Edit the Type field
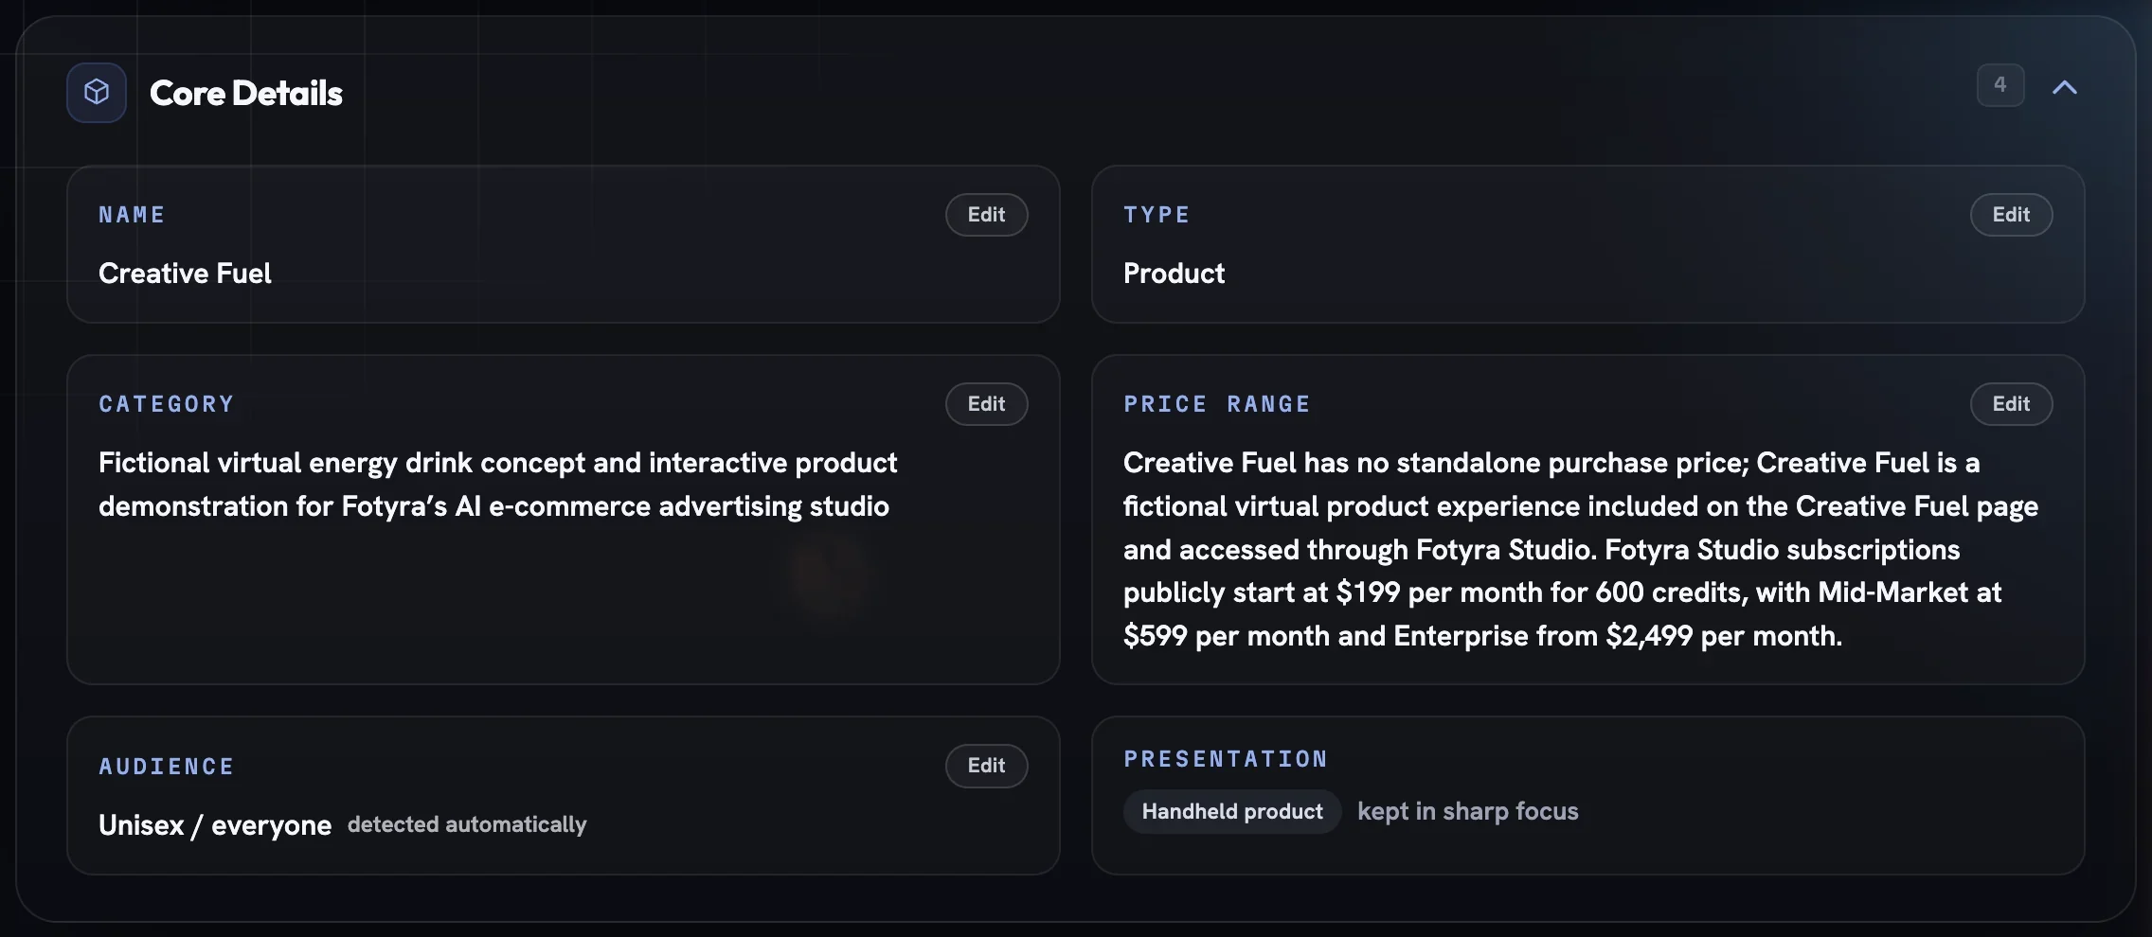This screenshot has width=2152, height=937. coord(2011,215)
